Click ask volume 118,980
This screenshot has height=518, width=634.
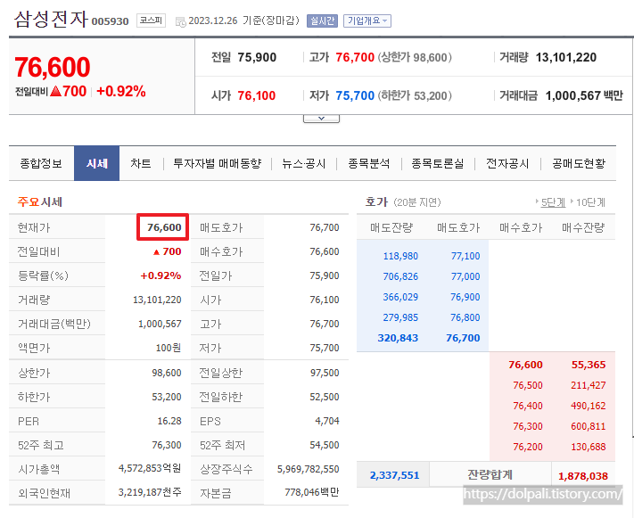coord(400,256)
